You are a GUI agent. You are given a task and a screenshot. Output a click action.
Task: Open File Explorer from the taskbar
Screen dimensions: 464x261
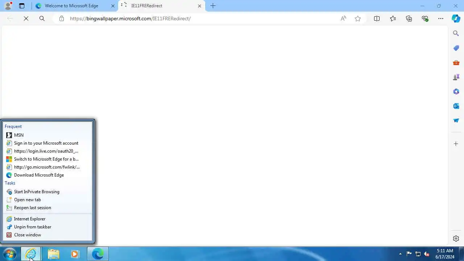(x=53, y=254)
